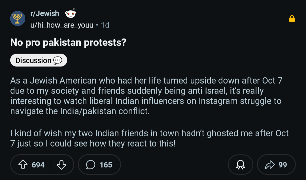Filter by the Discussion flair tag

pyautogui.click(x=33, y=60)
